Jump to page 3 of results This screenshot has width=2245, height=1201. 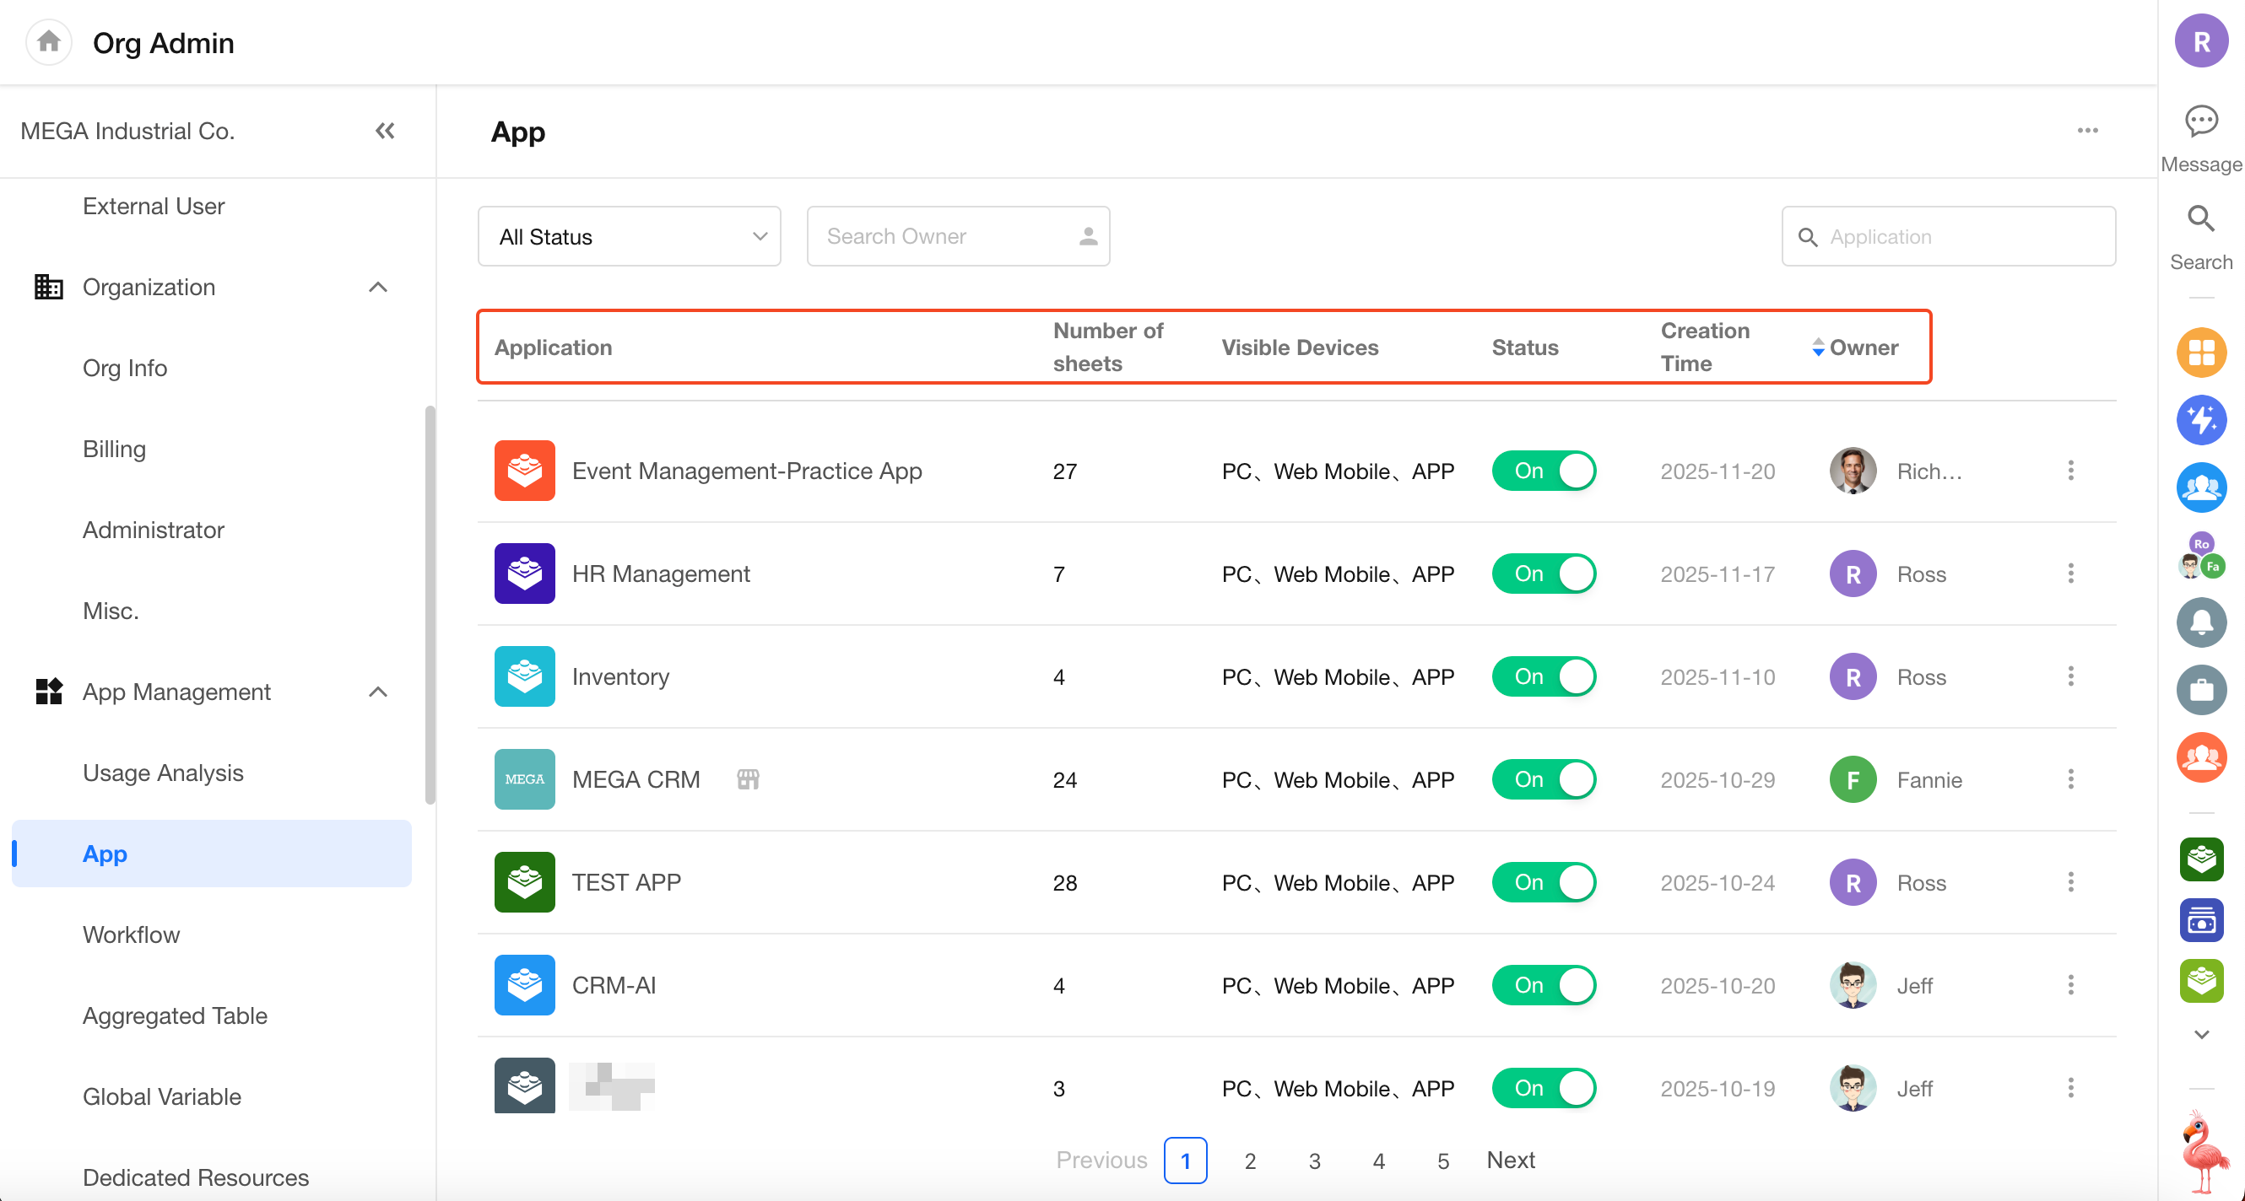pos(1314,1160)
